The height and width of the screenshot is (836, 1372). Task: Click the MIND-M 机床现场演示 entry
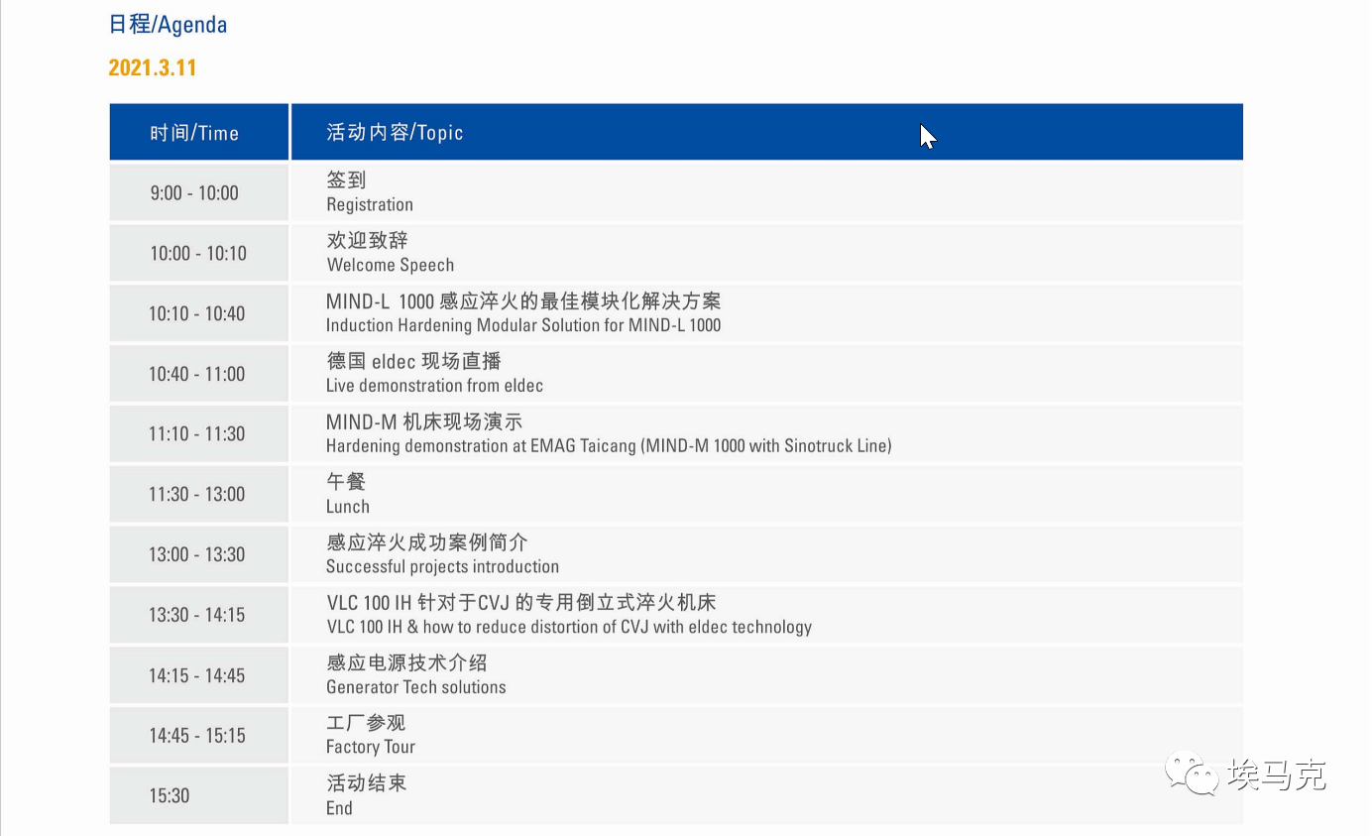click(424, 421)
